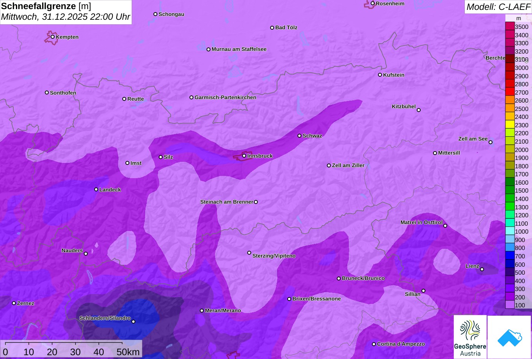Viewport: 532px width, 359px height.
Task: Select the Schongau marker dot
Action: click(155, 14)
